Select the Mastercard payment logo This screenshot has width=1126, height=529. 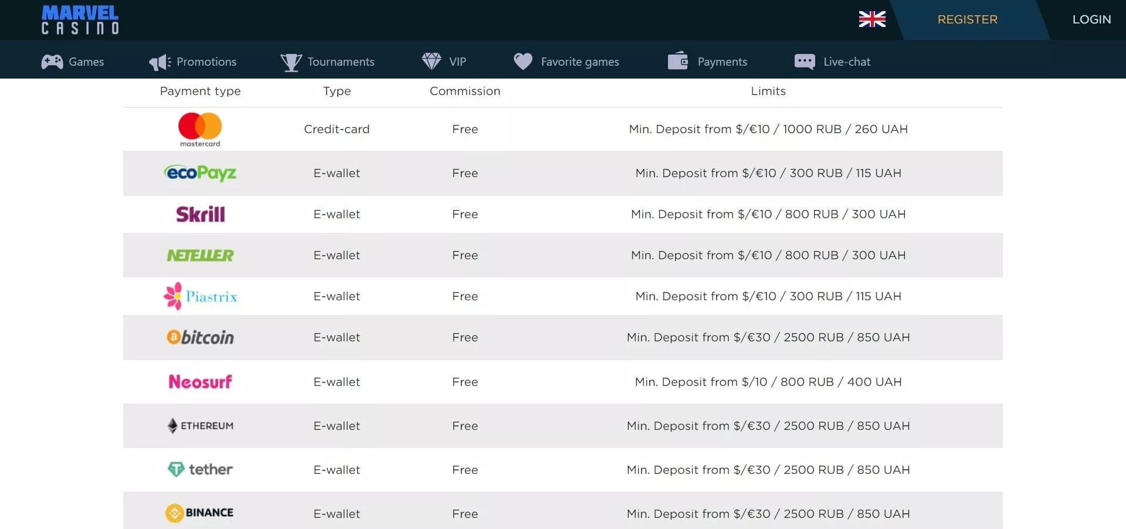click(200, 129)
